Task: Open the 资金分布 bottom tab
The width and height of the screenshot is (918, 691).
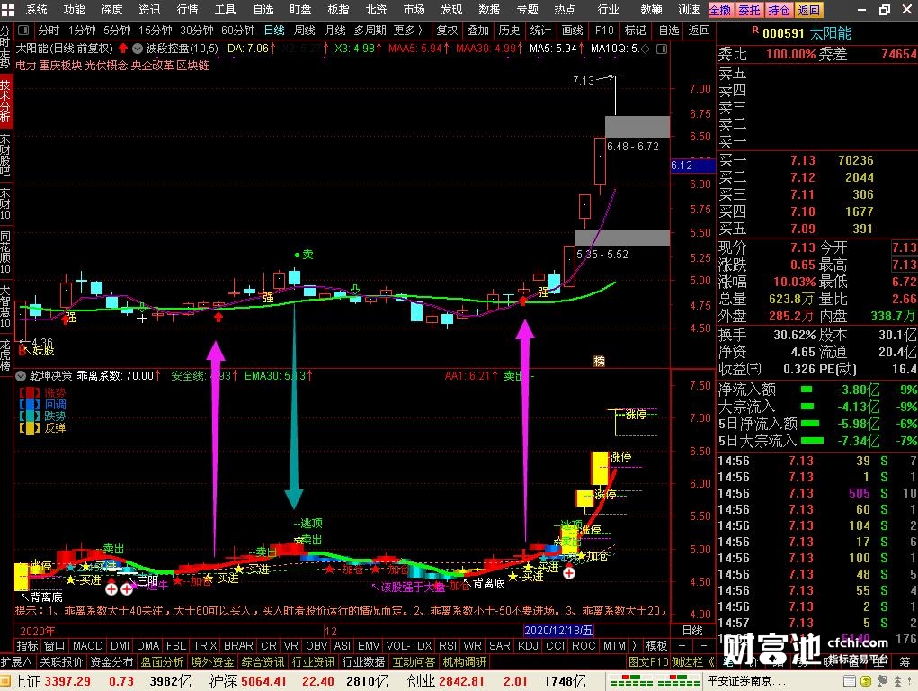Action: 111,661
